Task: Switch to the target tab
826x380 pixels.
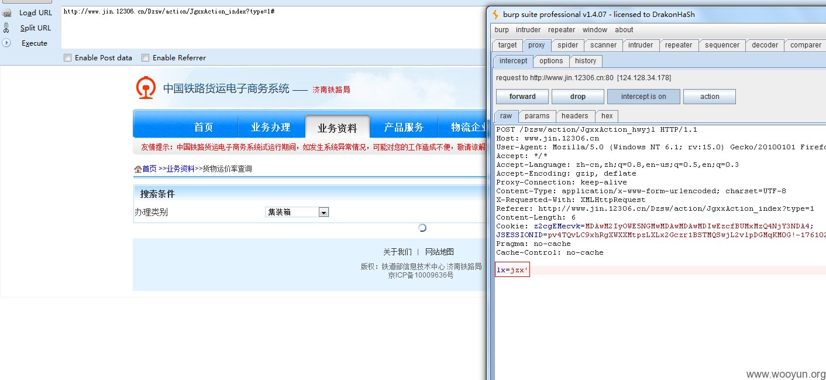Action: pos(507,45)
